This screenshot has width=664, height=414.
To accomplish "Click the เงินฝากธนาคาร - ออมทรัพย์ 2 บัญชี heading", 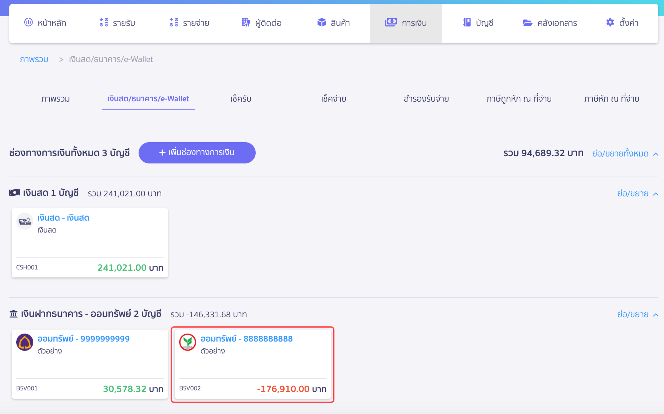I will (91, 314).
